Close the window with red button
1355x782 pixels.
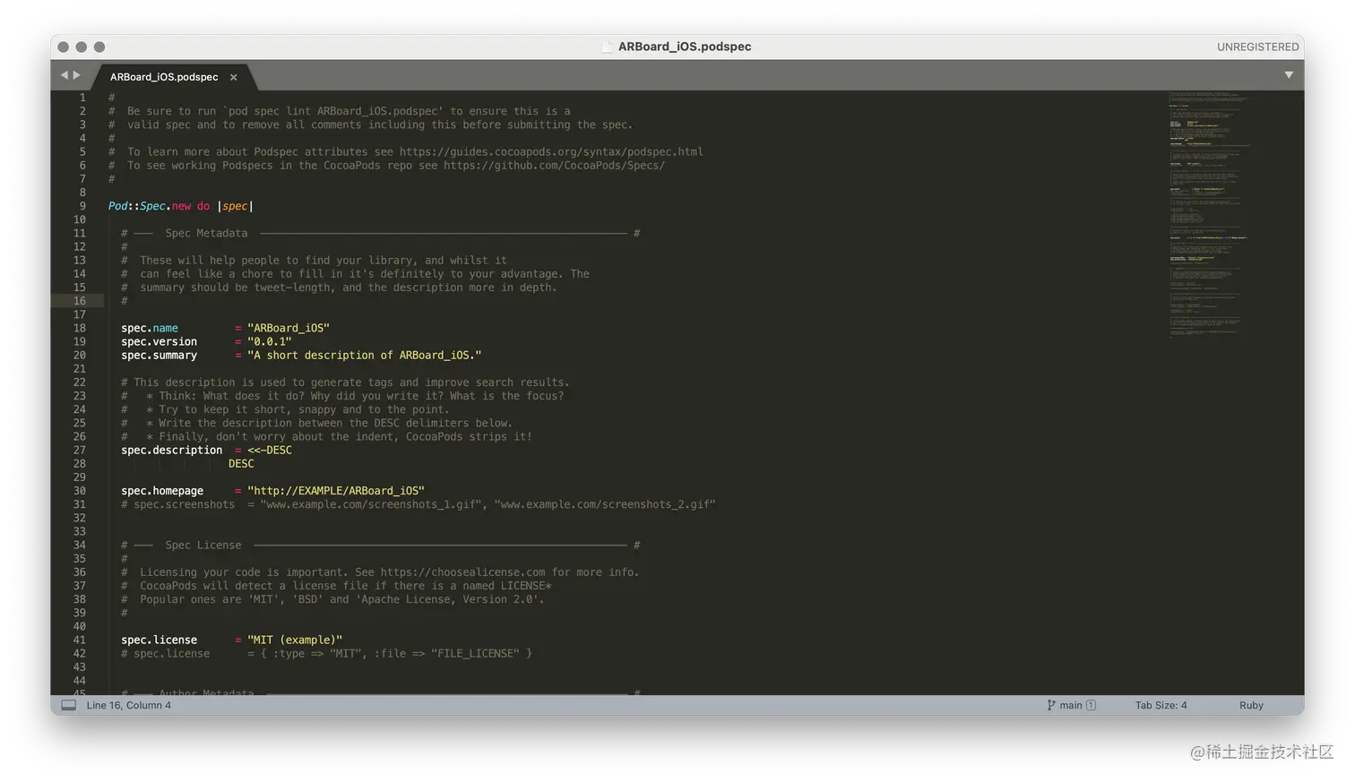tap(63, 47)
